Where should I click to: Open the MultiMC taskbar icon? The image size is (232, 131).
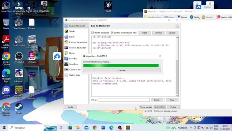coord(128,128)
